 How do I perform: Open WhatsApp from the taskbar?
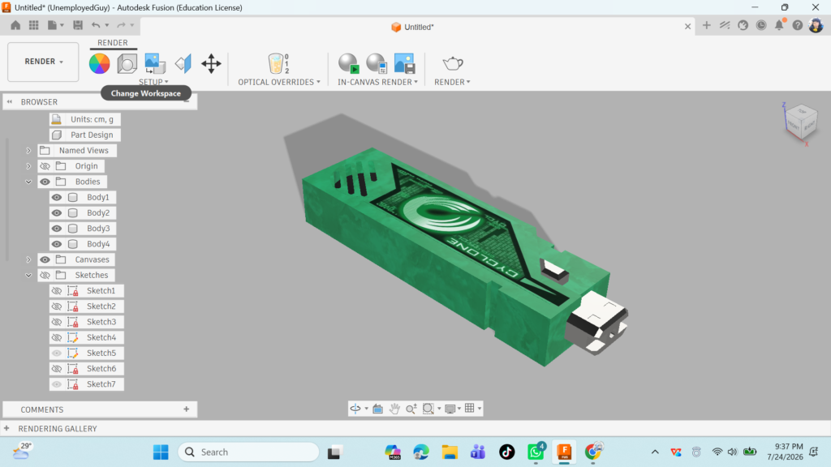536,452
